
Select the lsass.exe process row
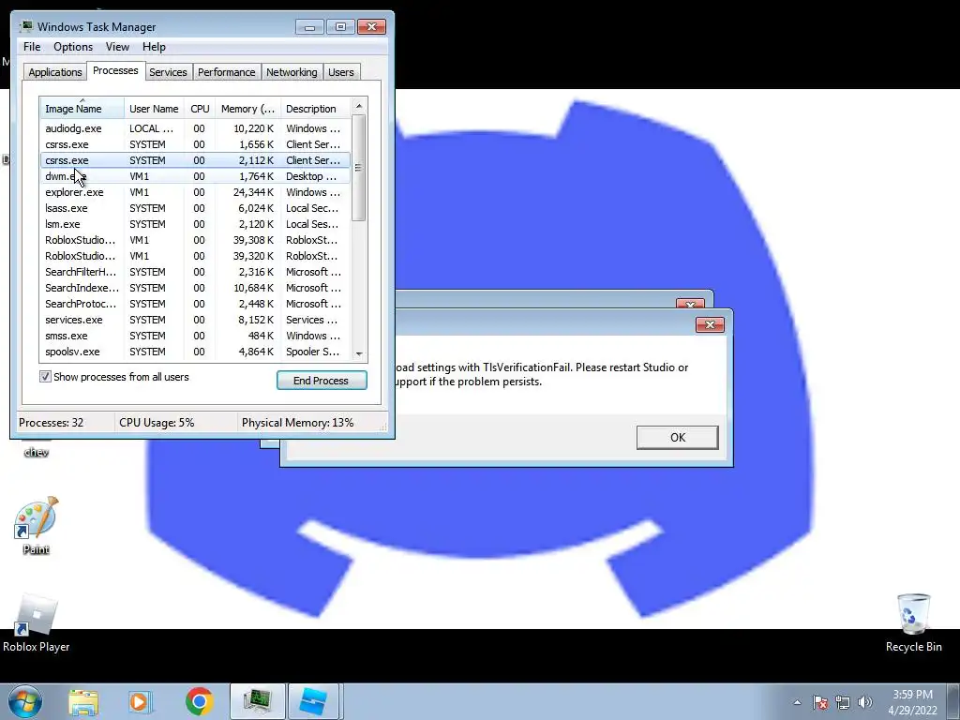[x=195, y=208]
